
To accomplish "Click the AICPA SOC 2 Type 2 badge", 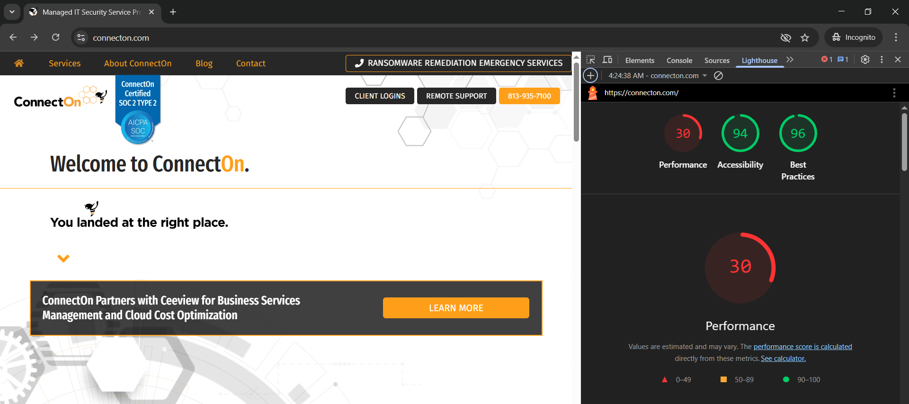I will click(x=138, y=110).
